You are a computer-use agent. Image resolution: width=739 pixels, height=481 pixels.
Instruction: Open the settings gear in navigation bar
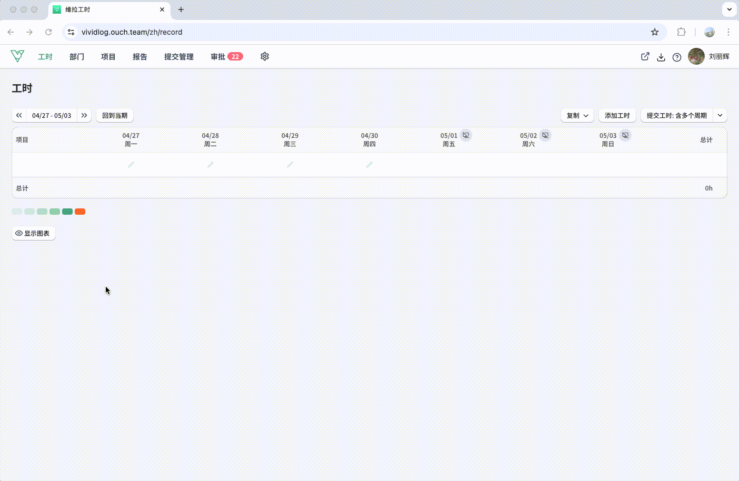(x=265, y=56)
